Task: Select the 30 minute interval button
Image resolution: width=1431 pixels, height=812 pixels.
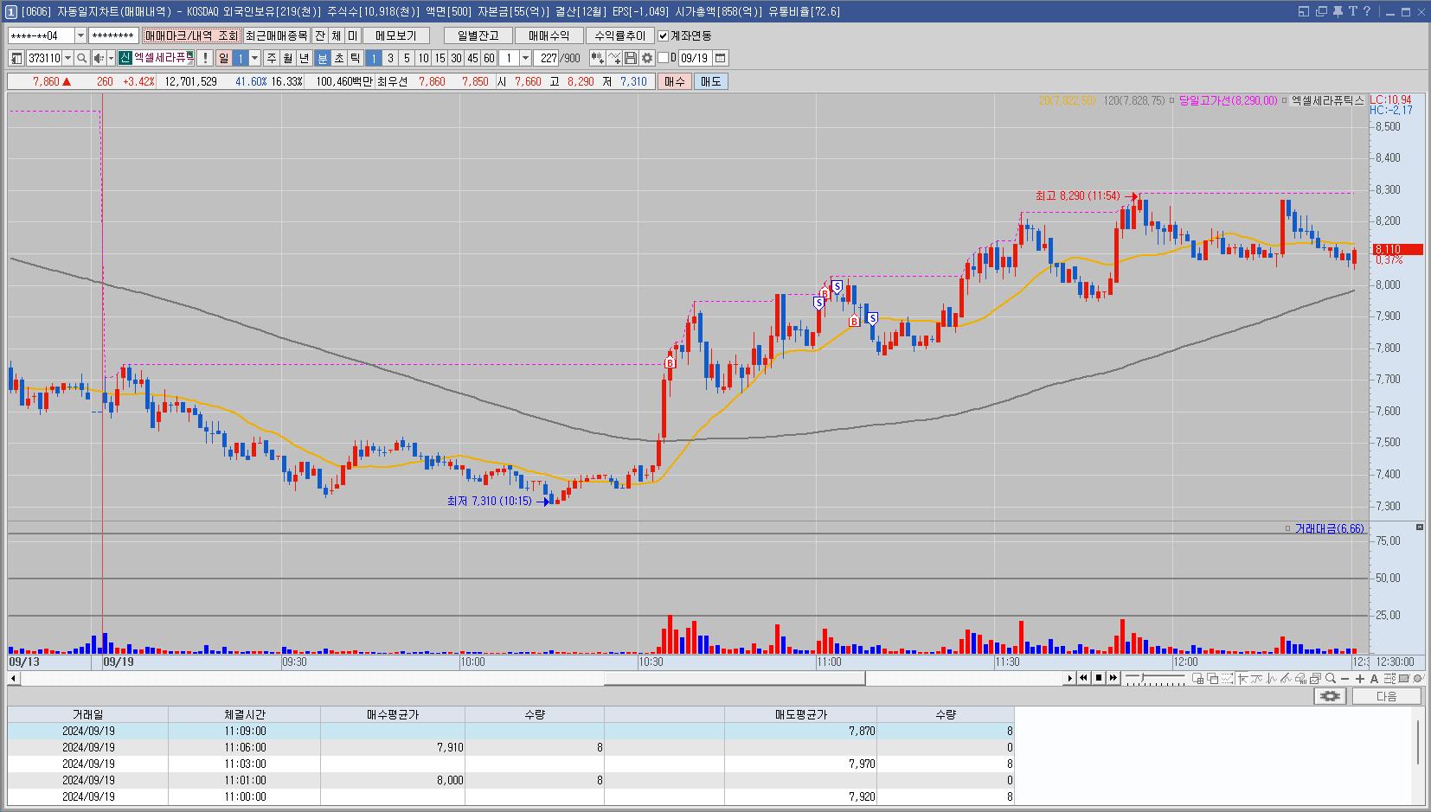Action: point(456,58)
